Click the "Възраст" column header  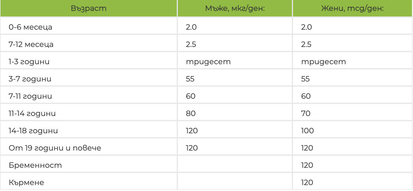pos(89,8)
